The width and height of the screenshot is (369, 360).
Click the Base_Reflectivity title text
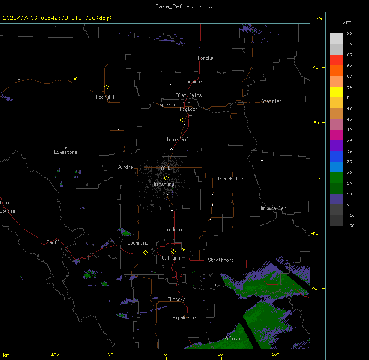[184, 6]
